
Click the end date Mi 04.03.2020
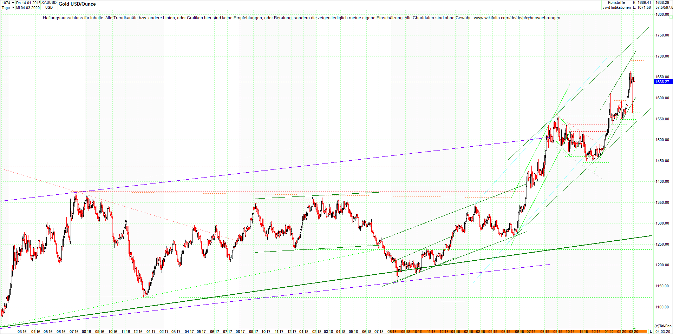click(28, 8)
